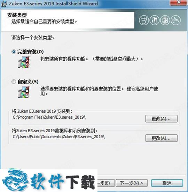Image resolution: width=188 pixels, height=192 pixels.
Task: Select the 完整安装(O) radio option
Action: point(14,52)
